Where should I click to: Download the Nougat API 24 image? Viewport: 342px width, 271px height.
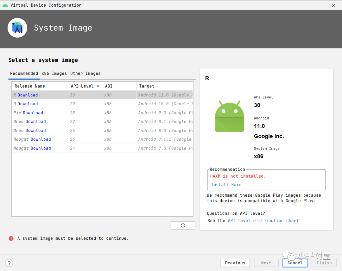click(x=41, y=148)
